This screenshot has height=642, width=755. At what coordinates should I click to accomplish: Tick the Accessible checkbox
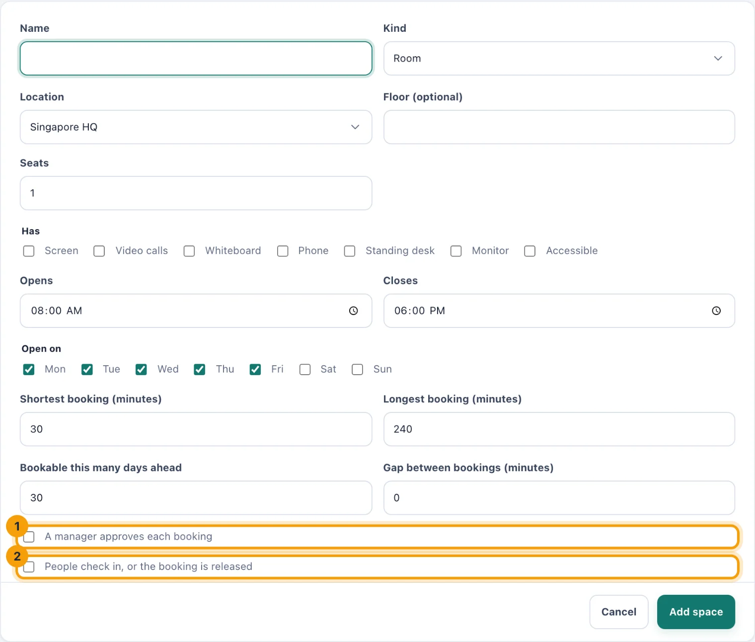[x=530, y=251]
